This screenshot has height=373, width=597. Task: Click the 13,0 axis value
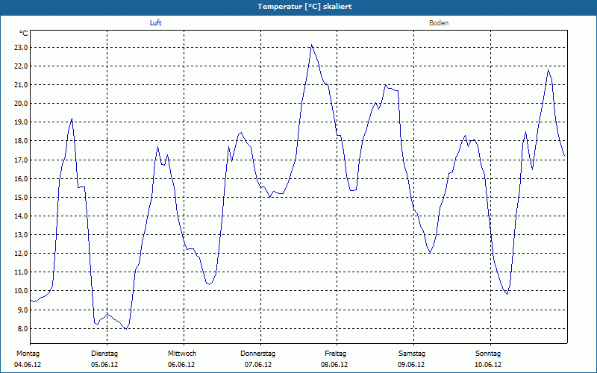(x=21, y=234)
